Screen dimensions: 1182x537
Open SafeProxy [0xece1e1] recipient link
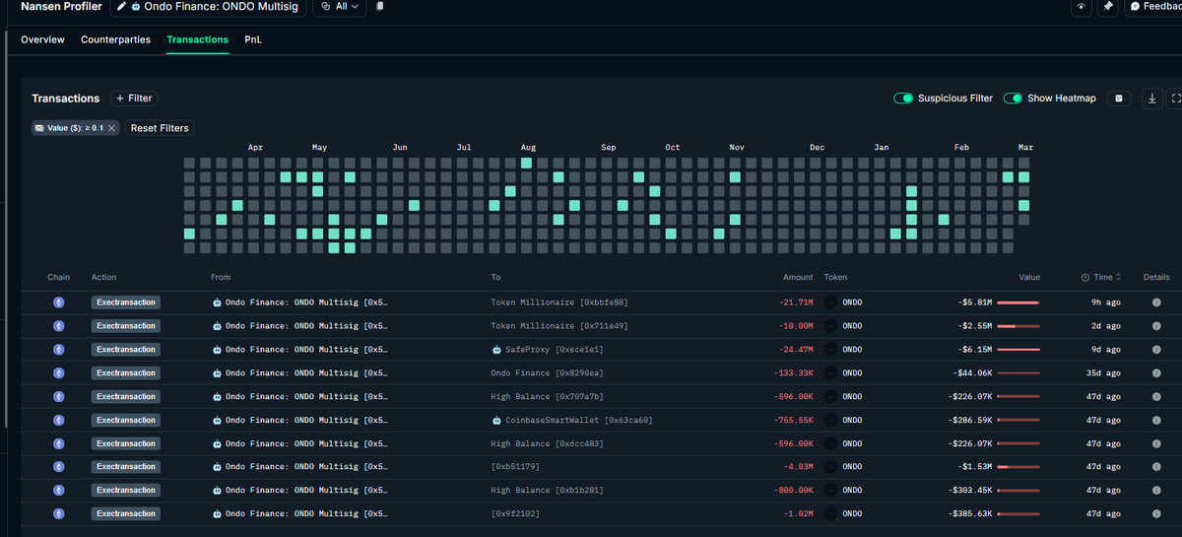click(555, 350)
